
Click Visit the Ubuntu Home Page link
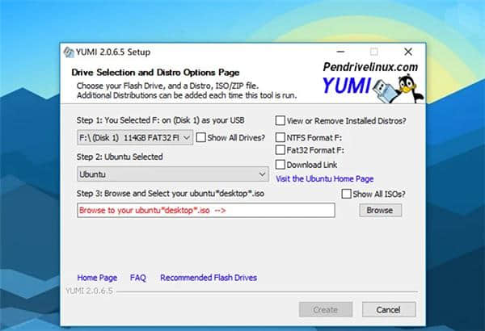point(324,178)
